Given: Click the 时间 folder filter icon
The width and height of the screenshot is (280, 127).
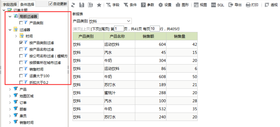Looking at the screenshot, I should tap(22, 36).
